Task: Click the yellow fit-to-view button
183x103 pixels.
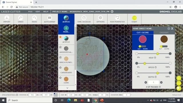Action: click(179, 88)
